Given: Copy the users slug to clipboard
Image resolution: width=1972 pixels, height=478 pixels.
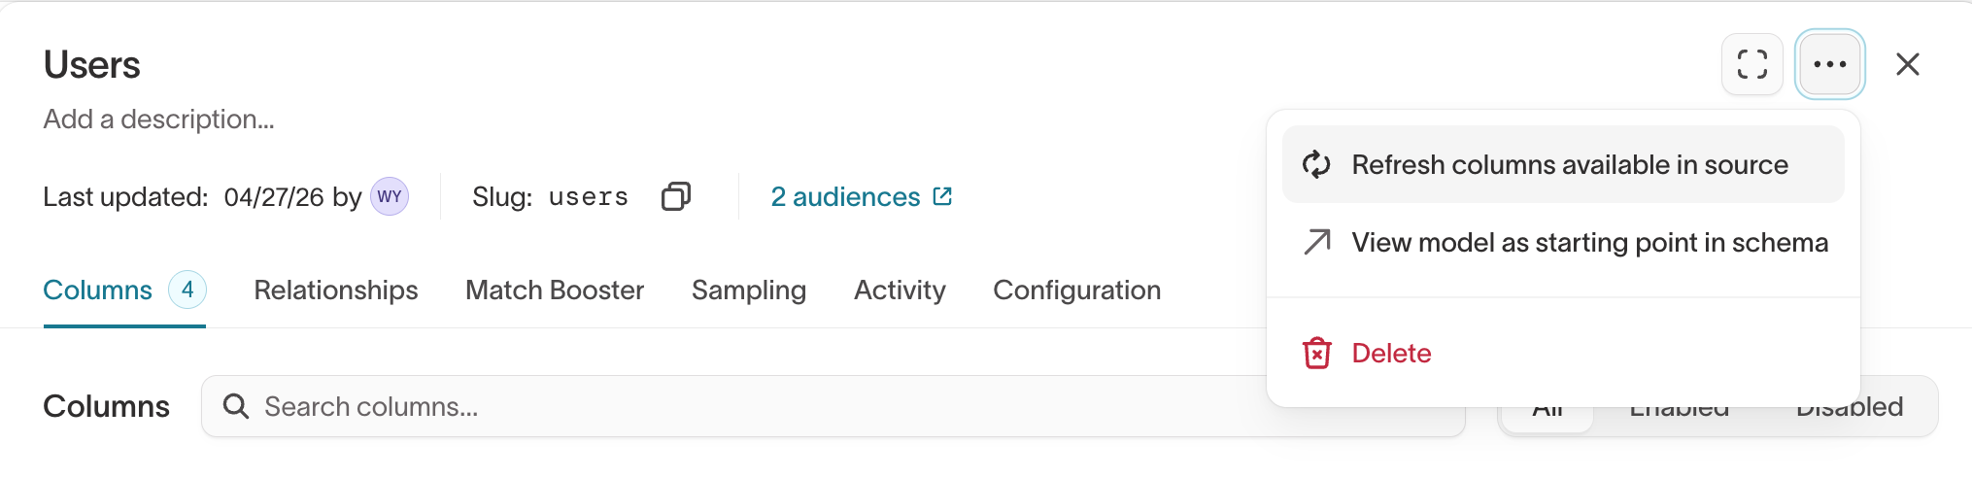Looking at the screenshot, I should tap(675, 196).
